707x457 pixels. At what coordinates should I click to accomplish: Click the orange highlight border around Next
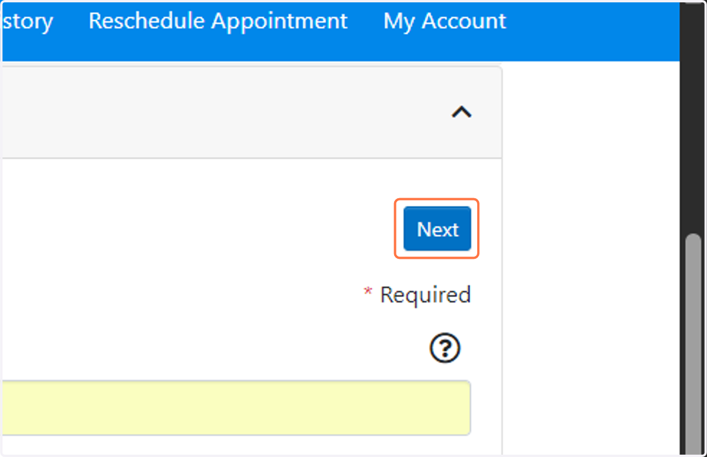click(x=437, y=200)
